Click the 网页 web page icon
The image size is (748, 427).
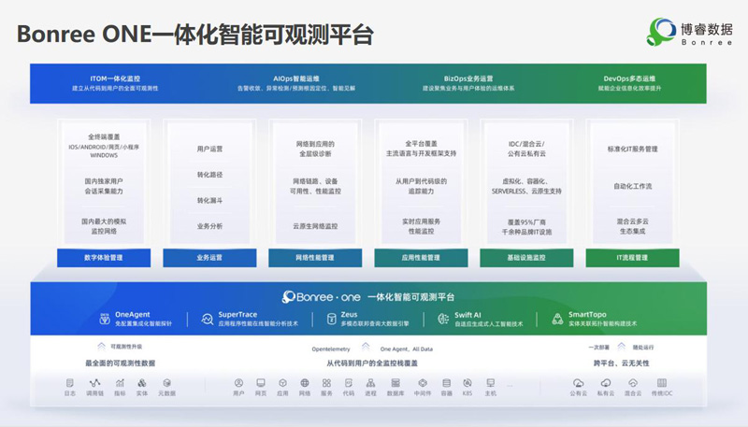click(x=261, y=383)
